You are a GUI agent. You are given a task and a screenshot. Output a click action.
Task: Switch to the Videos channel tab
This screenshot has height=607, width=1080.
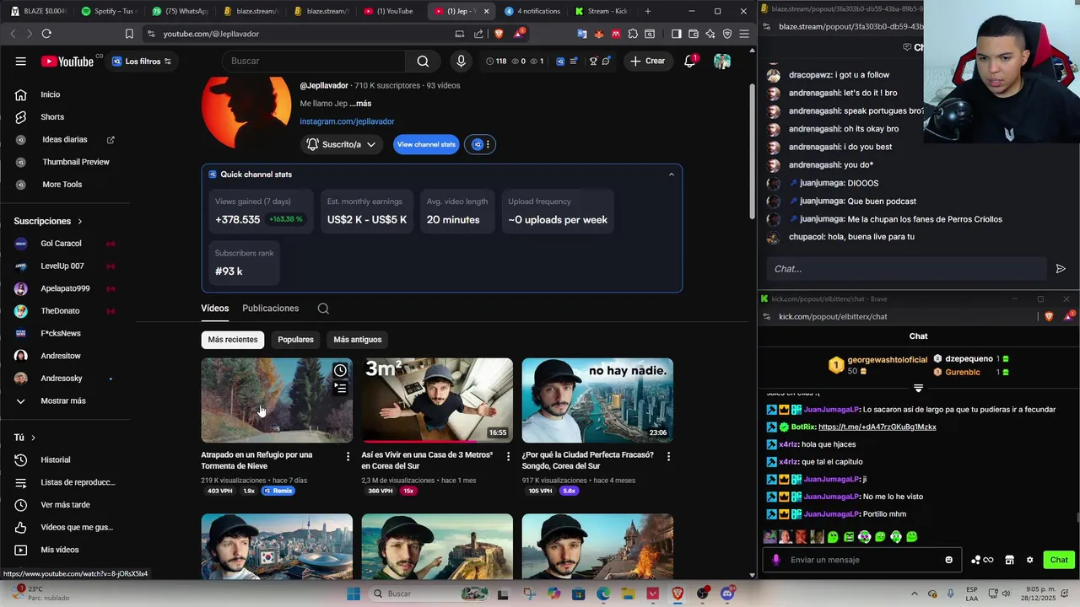tap(214, 309)
